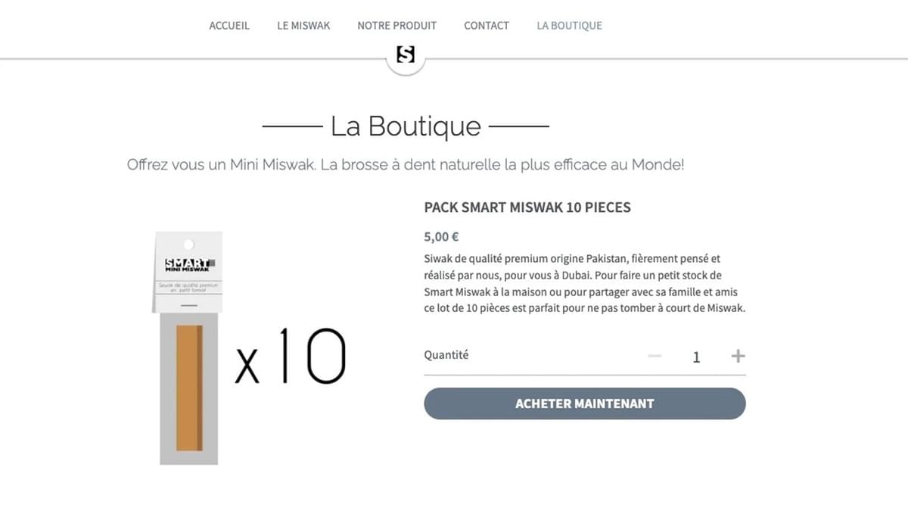The height and width of the screenshot is (511, 908).
Task: Click the 5,00 € price
Action: (441, 236)
